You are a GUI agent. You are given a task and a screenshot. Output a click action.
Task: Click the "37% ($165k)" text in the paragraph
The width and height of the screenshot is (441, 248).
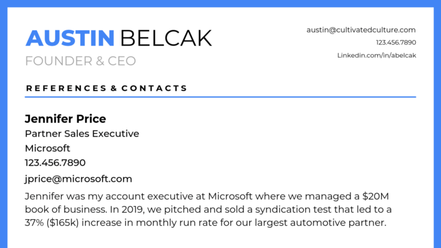62,223
